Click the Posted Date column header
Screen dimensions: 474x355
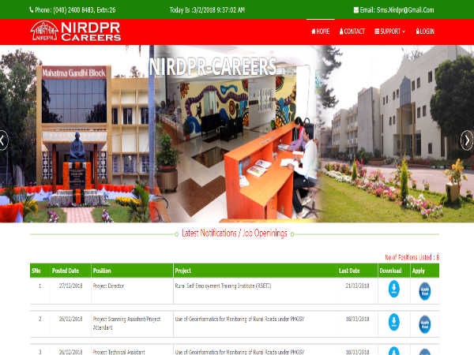click(x=66, y=271)
